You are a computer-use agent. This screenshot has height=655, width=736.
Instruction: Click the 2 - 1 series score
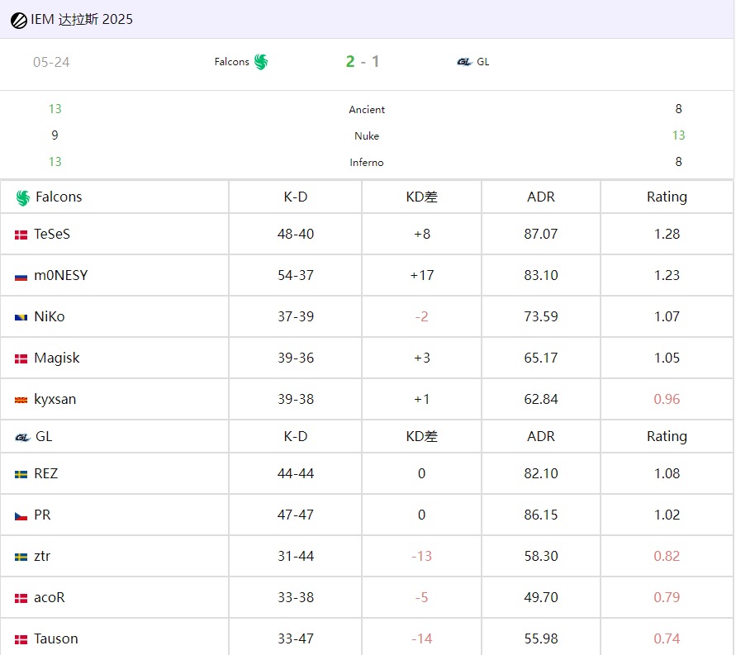pos(363,61)
